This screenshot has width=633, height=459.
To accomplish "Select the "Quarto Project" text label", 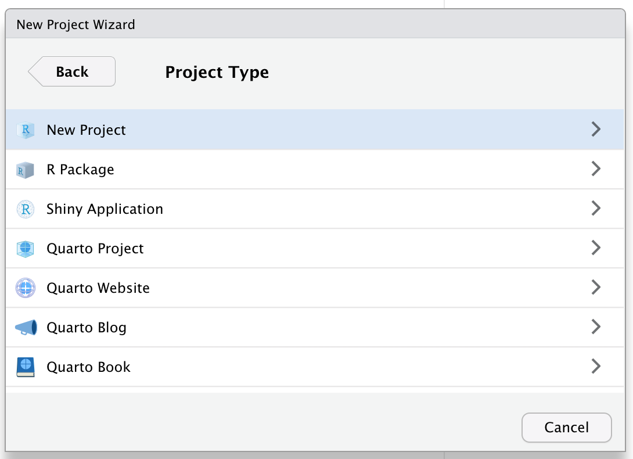I will [95, 249].
